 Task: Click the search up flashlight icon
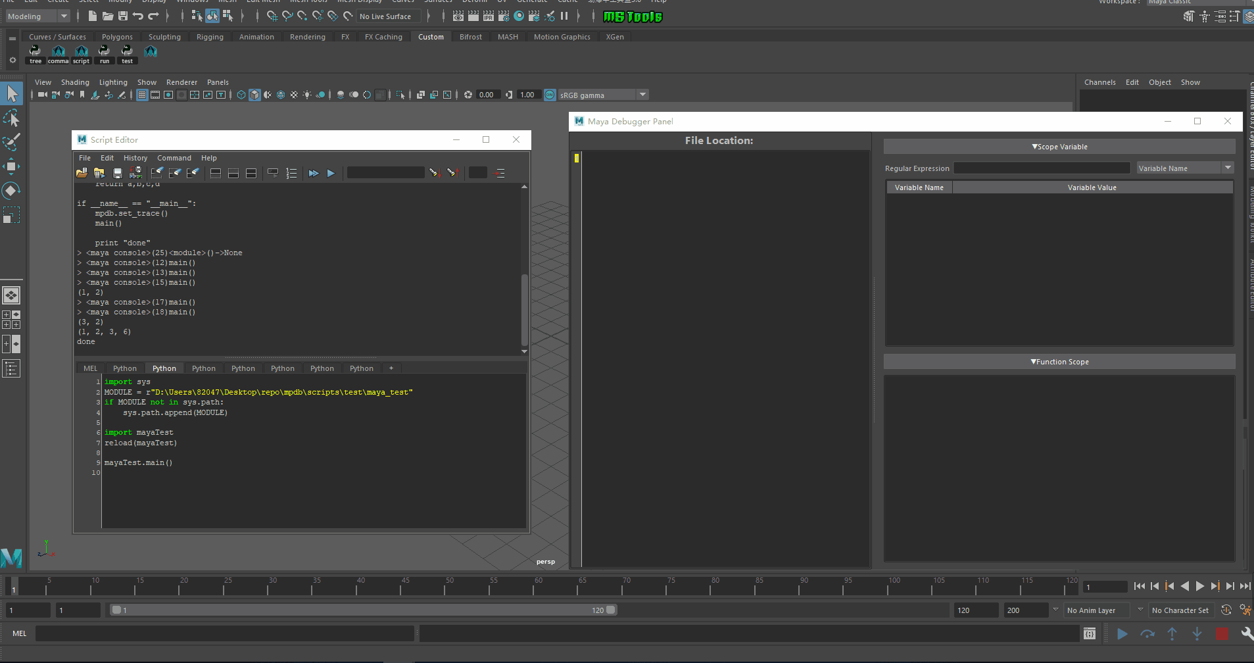click(452, 173)
